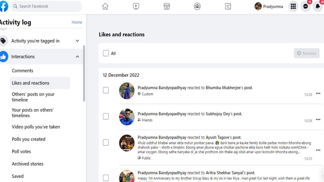Click the Search Facebook input field
This screenshot has height=182, width=324.
(x=46, y=6)
